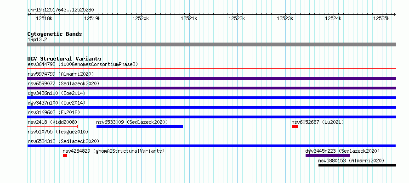Click the chr19:12517643..12525280 region label
Viewport: 409px width, 183px height.
coord(61,10)
